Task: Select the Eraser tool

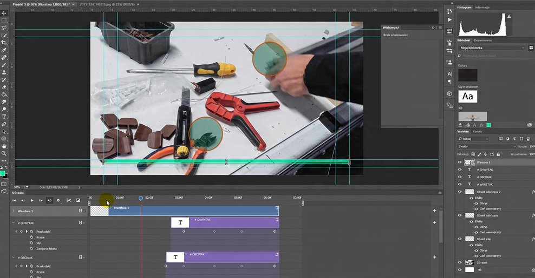Action: (x=4, y=87)
